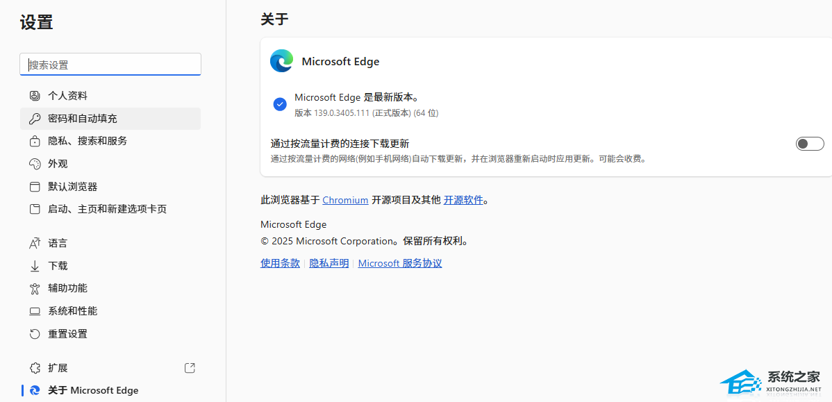Open the 外观 settings page
Screen dimensions: 832x402
110,164
